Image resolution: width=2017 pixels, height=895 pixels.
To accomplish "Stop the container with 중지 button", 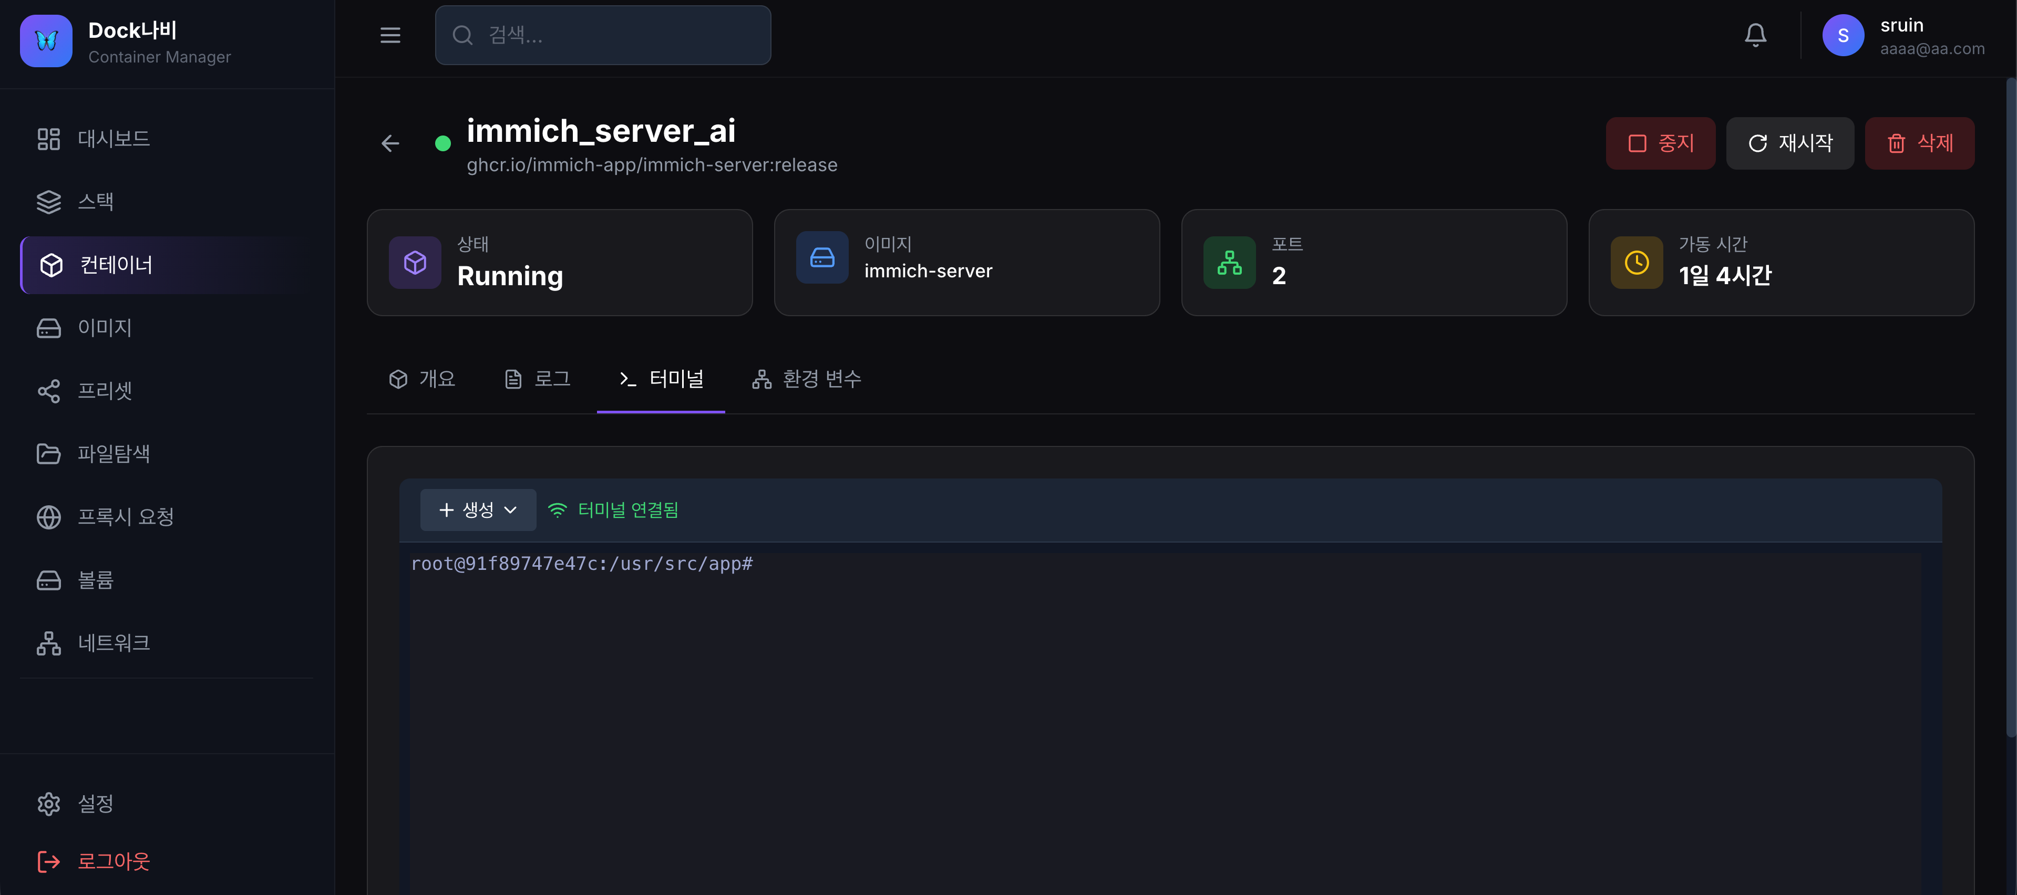I will click(1660, 143).
